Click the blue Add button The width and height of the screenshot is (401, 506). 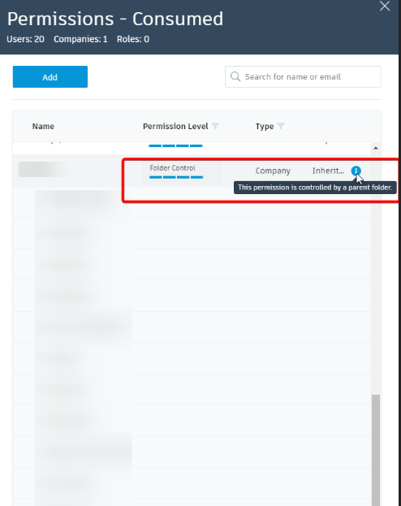point(50,77)
